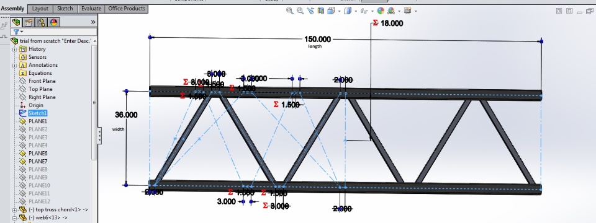The height and width of the screenshot is (223, 596).
Task: Expand the Annotations folder node
Action: pos(14,65)
